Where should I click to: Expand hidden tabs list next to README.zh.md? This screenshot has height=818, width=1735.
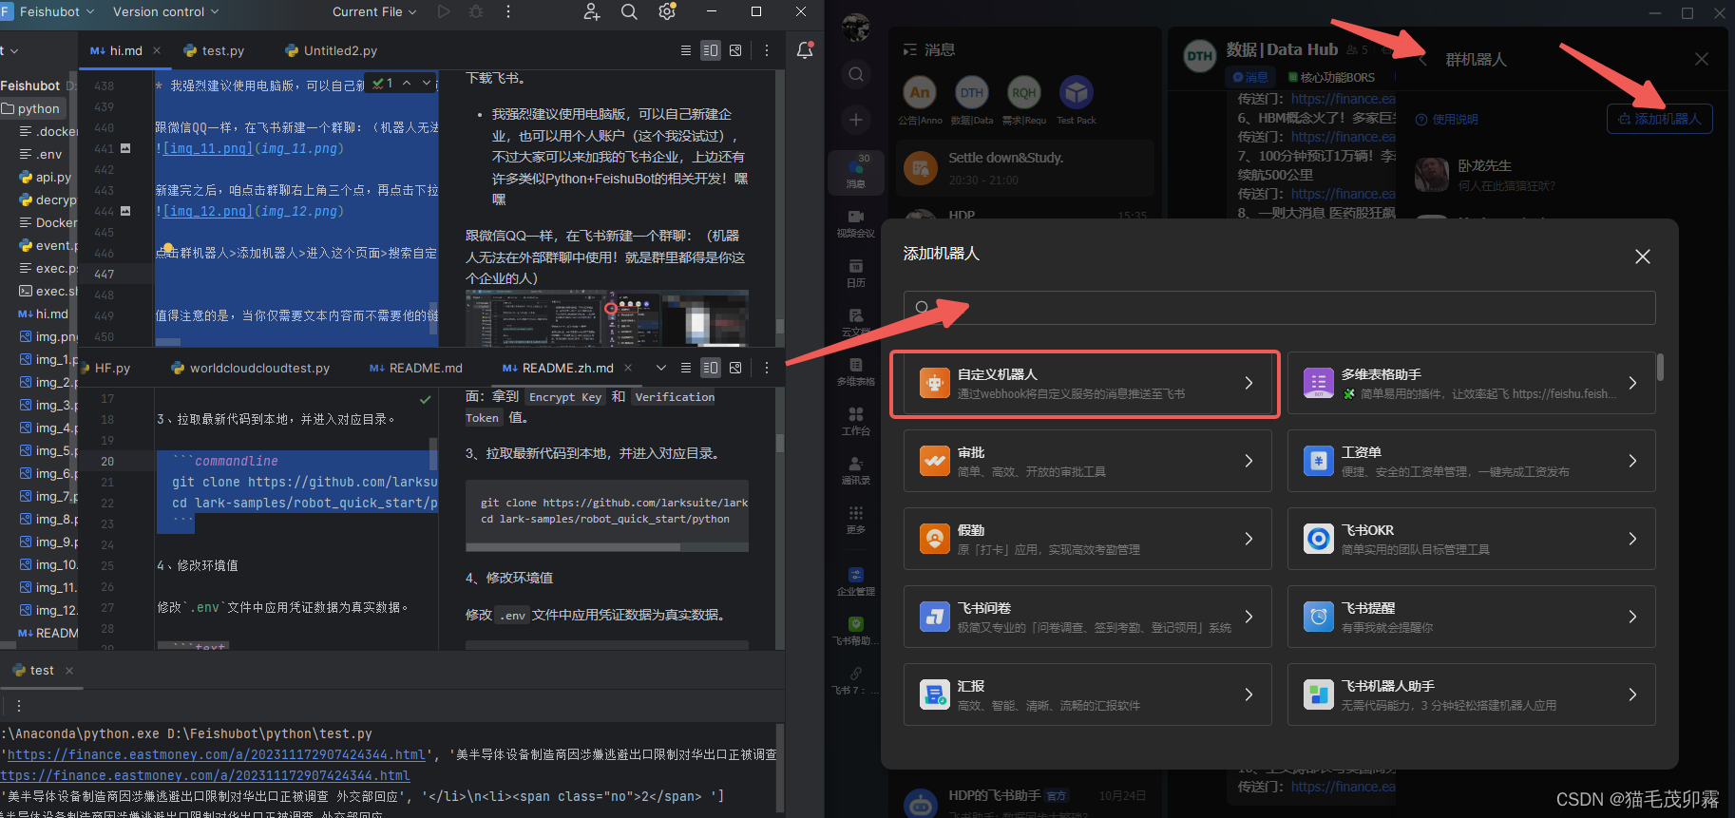(x=661, y=368)
